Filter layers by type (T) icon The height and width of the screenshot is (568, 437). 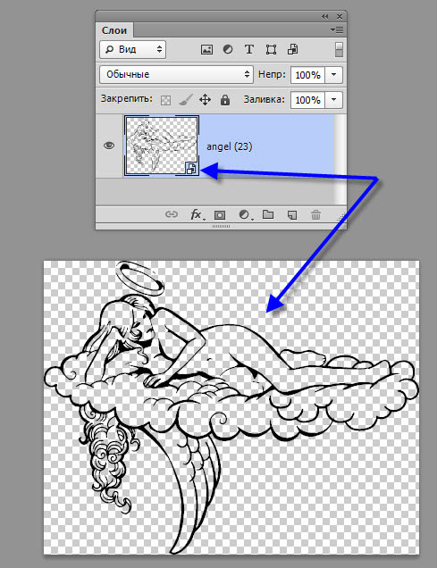(x=249, y=49)
